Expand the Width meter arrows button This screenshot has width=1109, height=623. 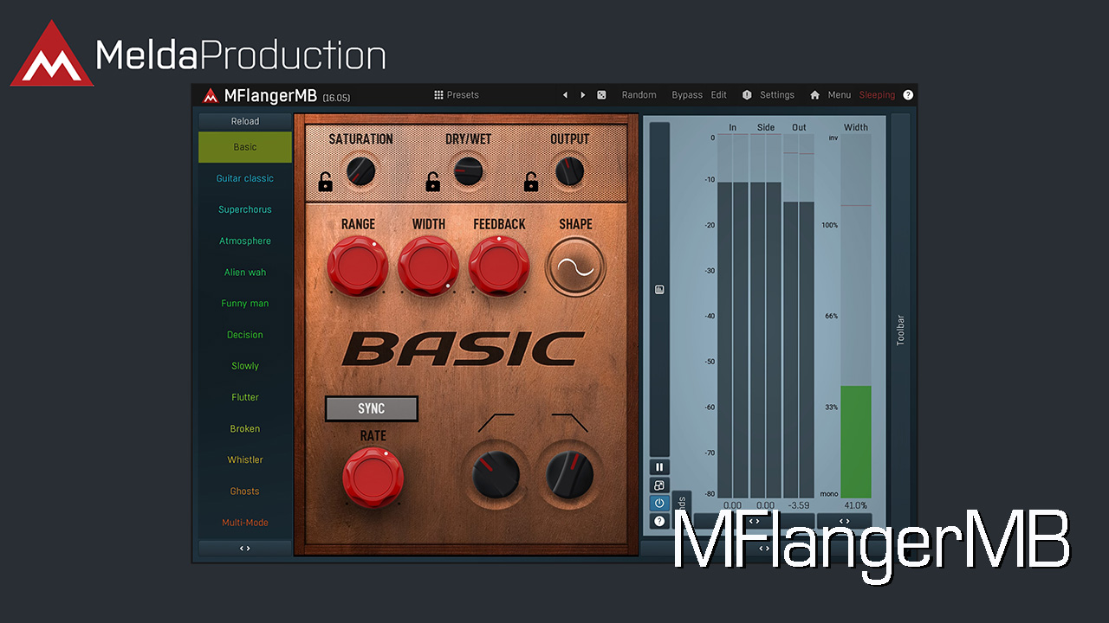tap(844, 521)
